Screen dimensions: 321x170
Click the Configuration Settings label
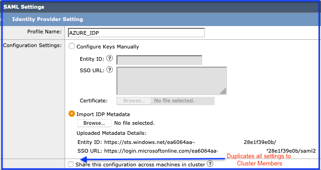pos(33,45)
